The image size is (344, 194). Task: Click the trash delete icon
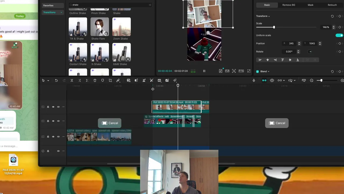(x=95, y=80)
